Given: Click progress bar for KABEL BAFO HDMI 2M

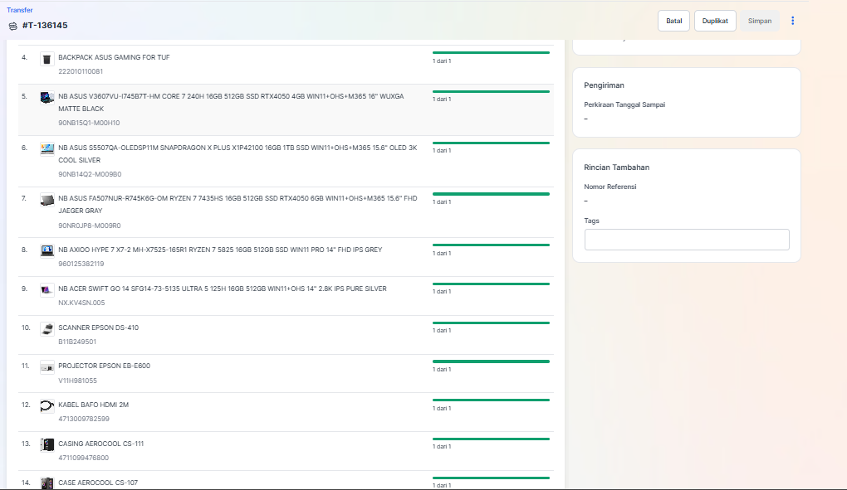Looking at the screenshot, I should point(491,400).
